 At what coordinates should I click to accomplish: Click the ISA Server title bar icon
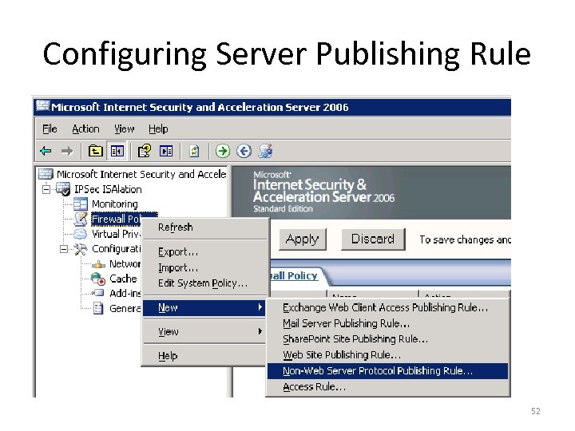[42, 105]
